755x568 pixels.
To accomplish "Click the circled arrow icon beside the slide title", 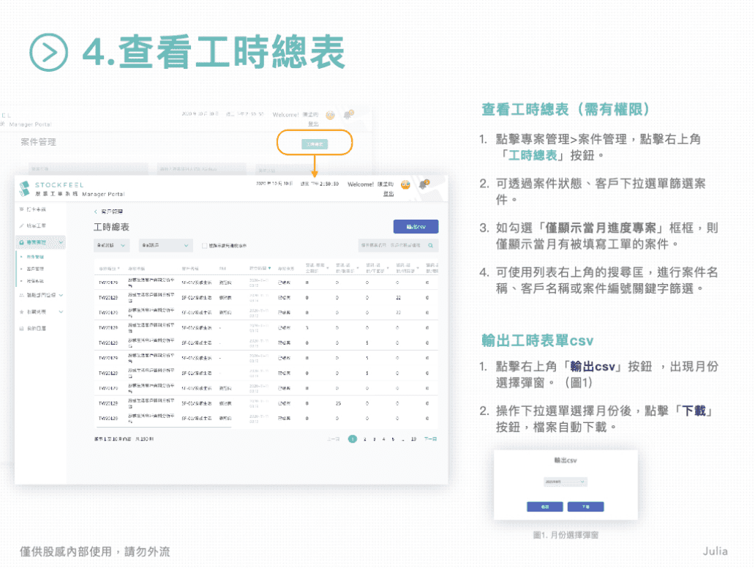I will click(48, 51).
